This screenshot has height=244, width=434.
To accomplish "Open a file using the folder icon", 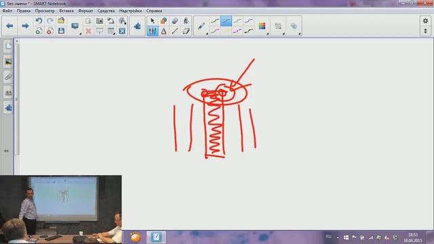I will (61, 21).
